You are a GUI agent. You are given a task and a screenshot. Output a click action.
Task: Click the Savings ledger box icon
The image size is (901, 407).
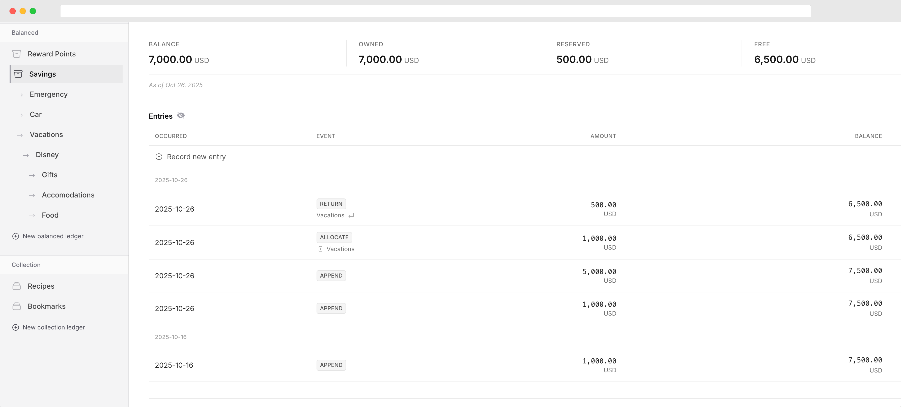click(18, 74)
